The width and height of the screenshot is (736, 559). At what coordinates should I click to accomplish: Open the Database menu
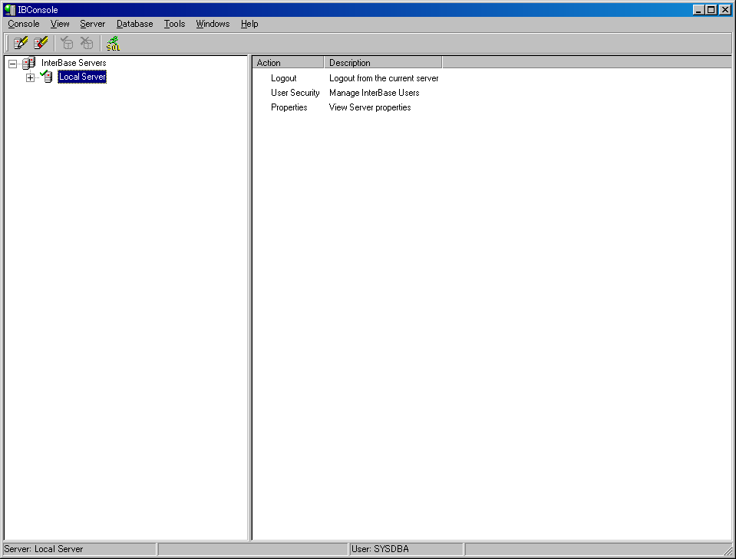[x=134, y=24]
